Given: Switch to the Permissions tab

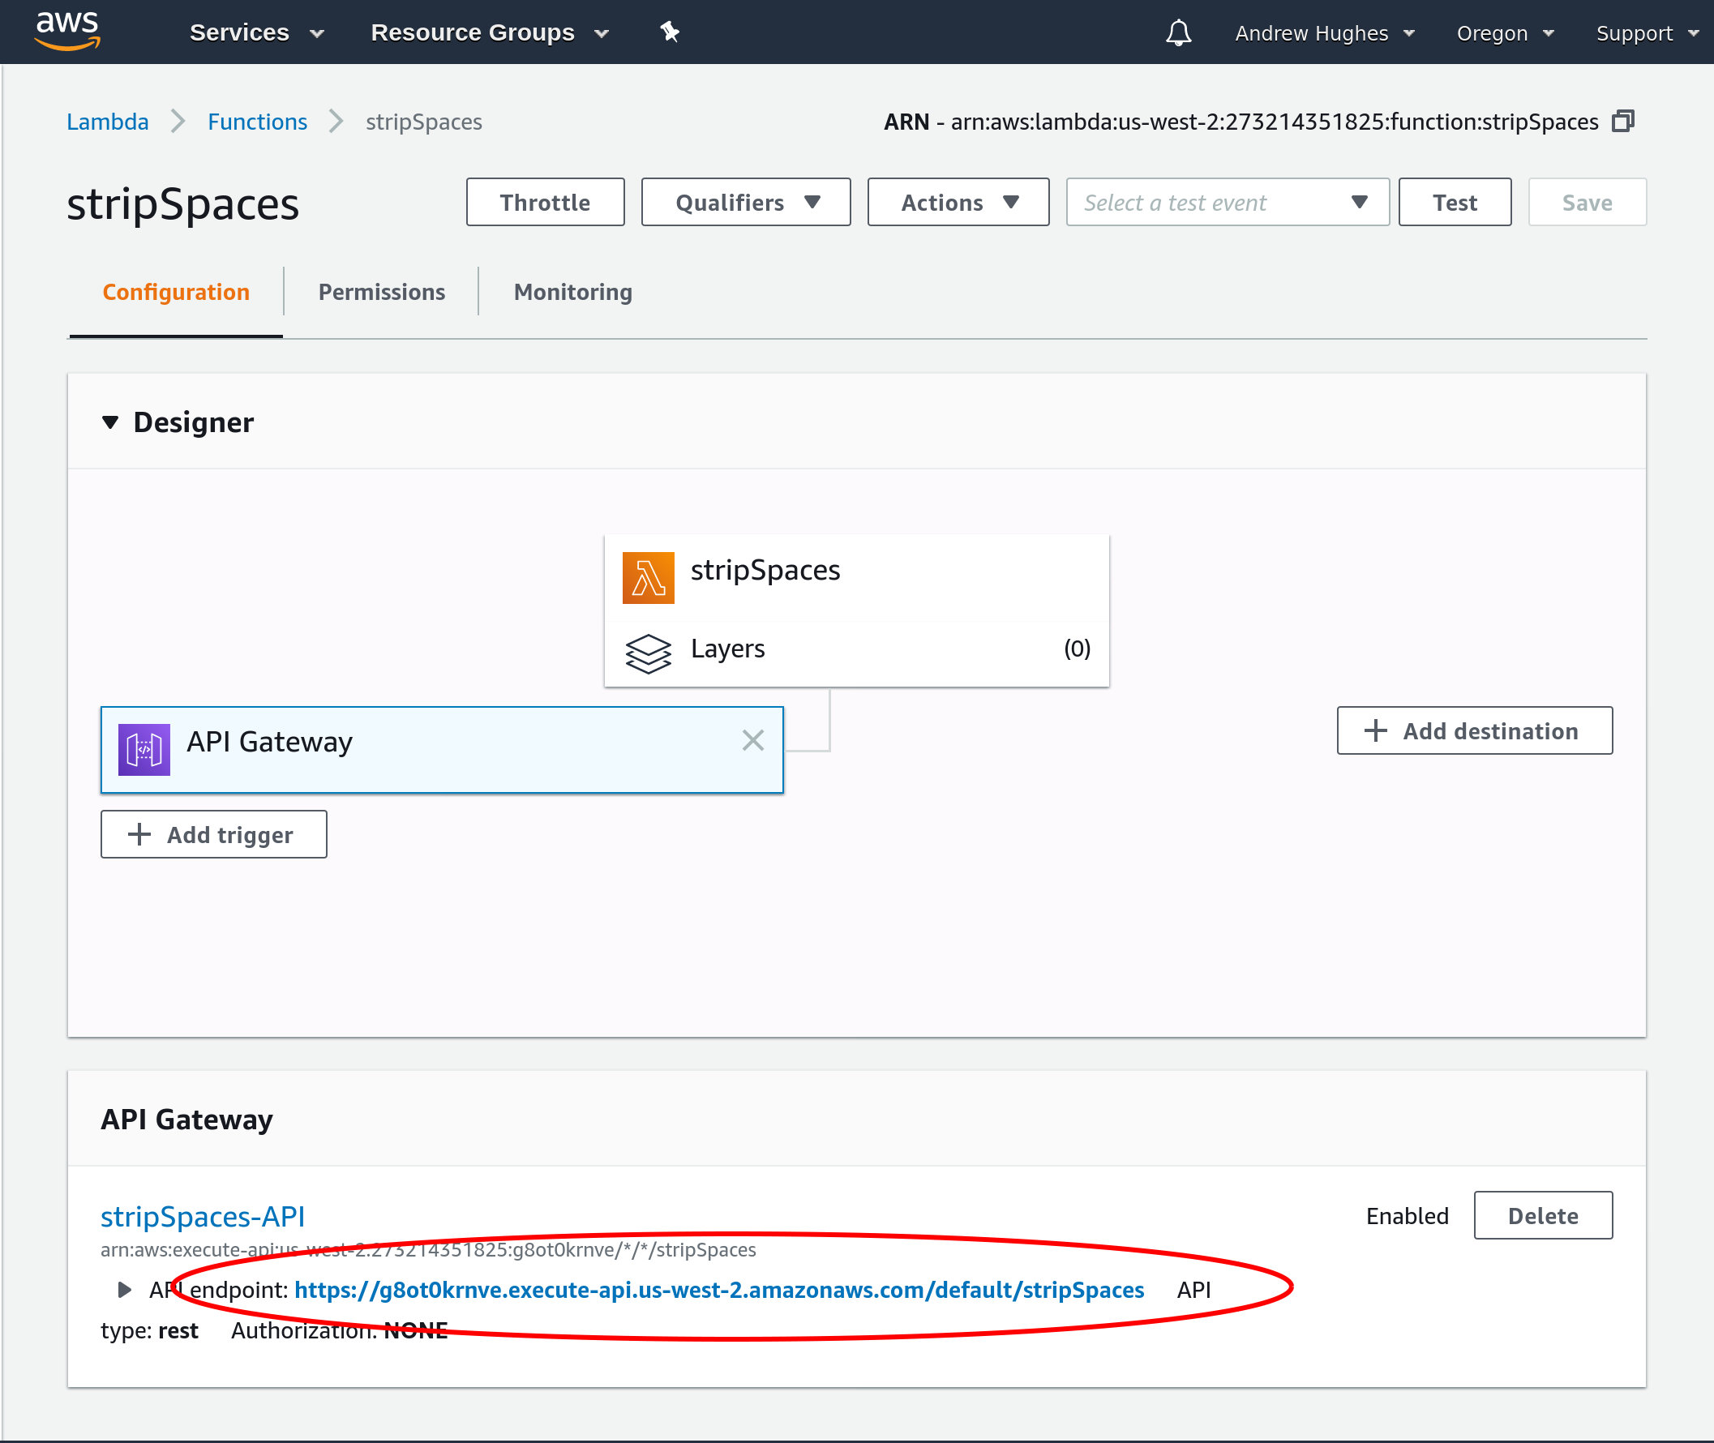Looking at the screenshot, I should click(x=383, y=290).
